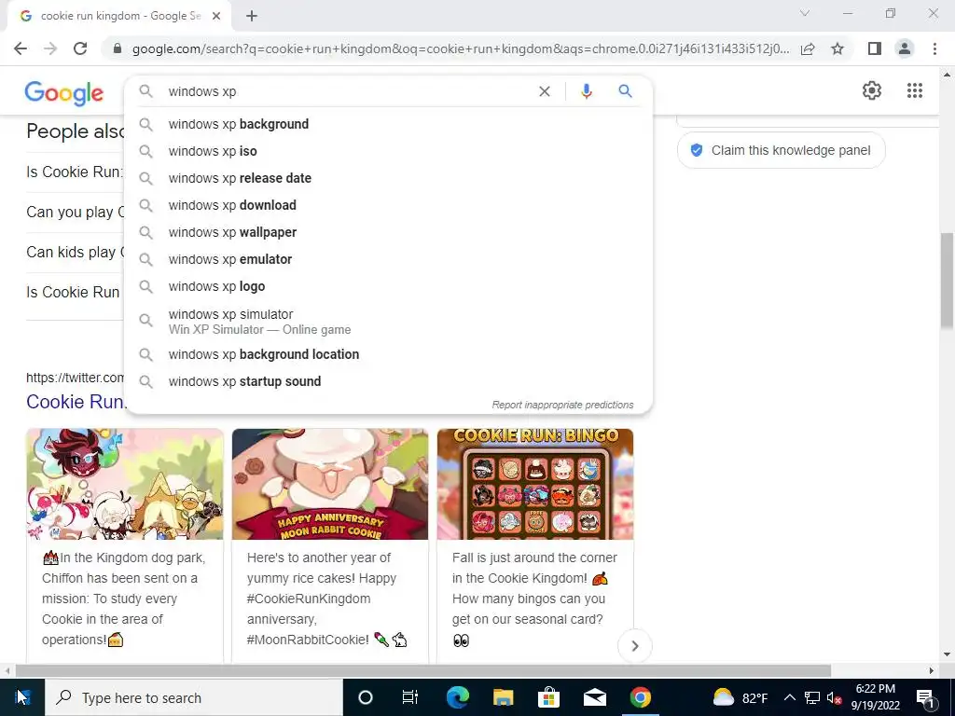The height and width of the screenshot is (716, 955).
Task: Click the share page icon in address bar
Action: pyautogui.click(x=808, y=48)
